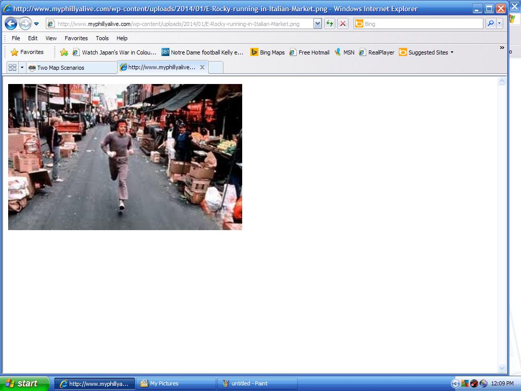Open the Favorites menu
Image resolution: width=521 pixels, height=391 pixels.
coord(76,38)
